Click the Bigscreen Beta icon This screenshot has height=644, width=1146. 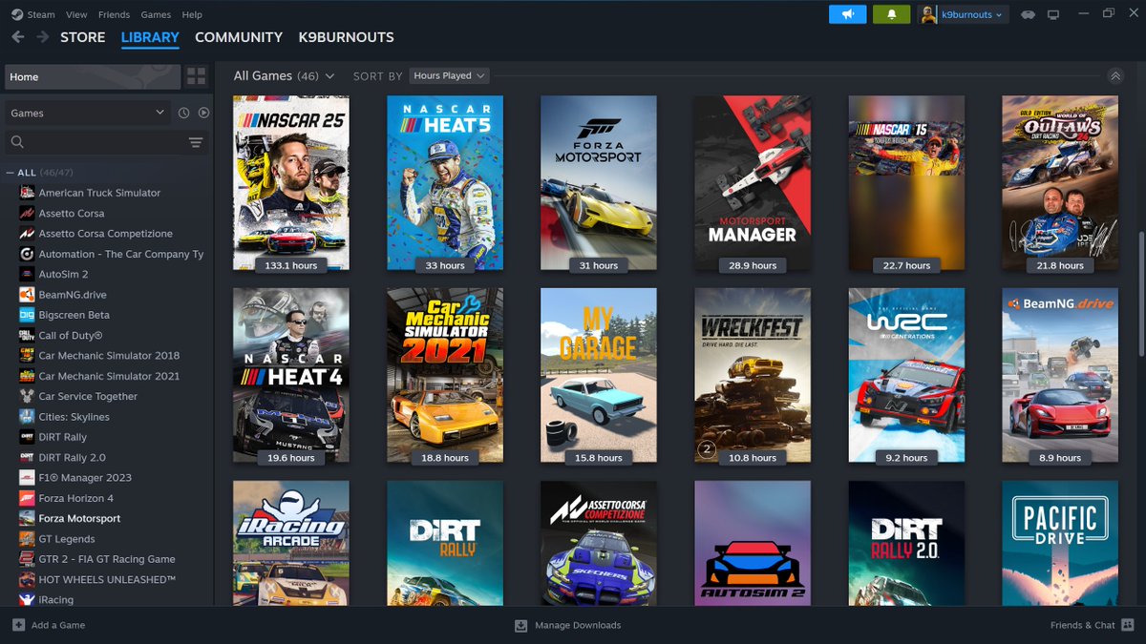(27, 315)
